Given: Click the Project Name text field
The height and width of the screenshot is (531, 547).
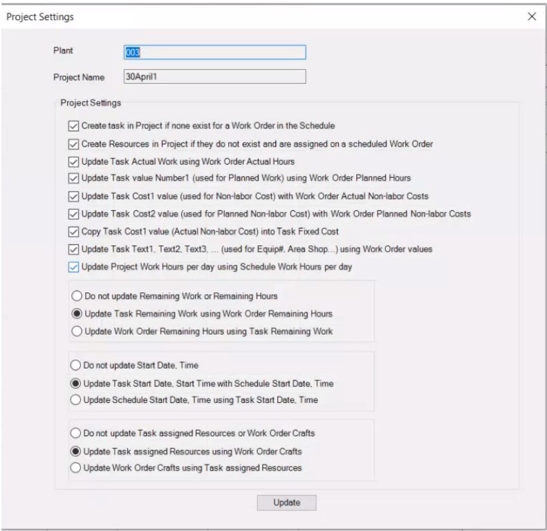Looking at the screenshot, I should pyautogui.click(x=210, y=77).
